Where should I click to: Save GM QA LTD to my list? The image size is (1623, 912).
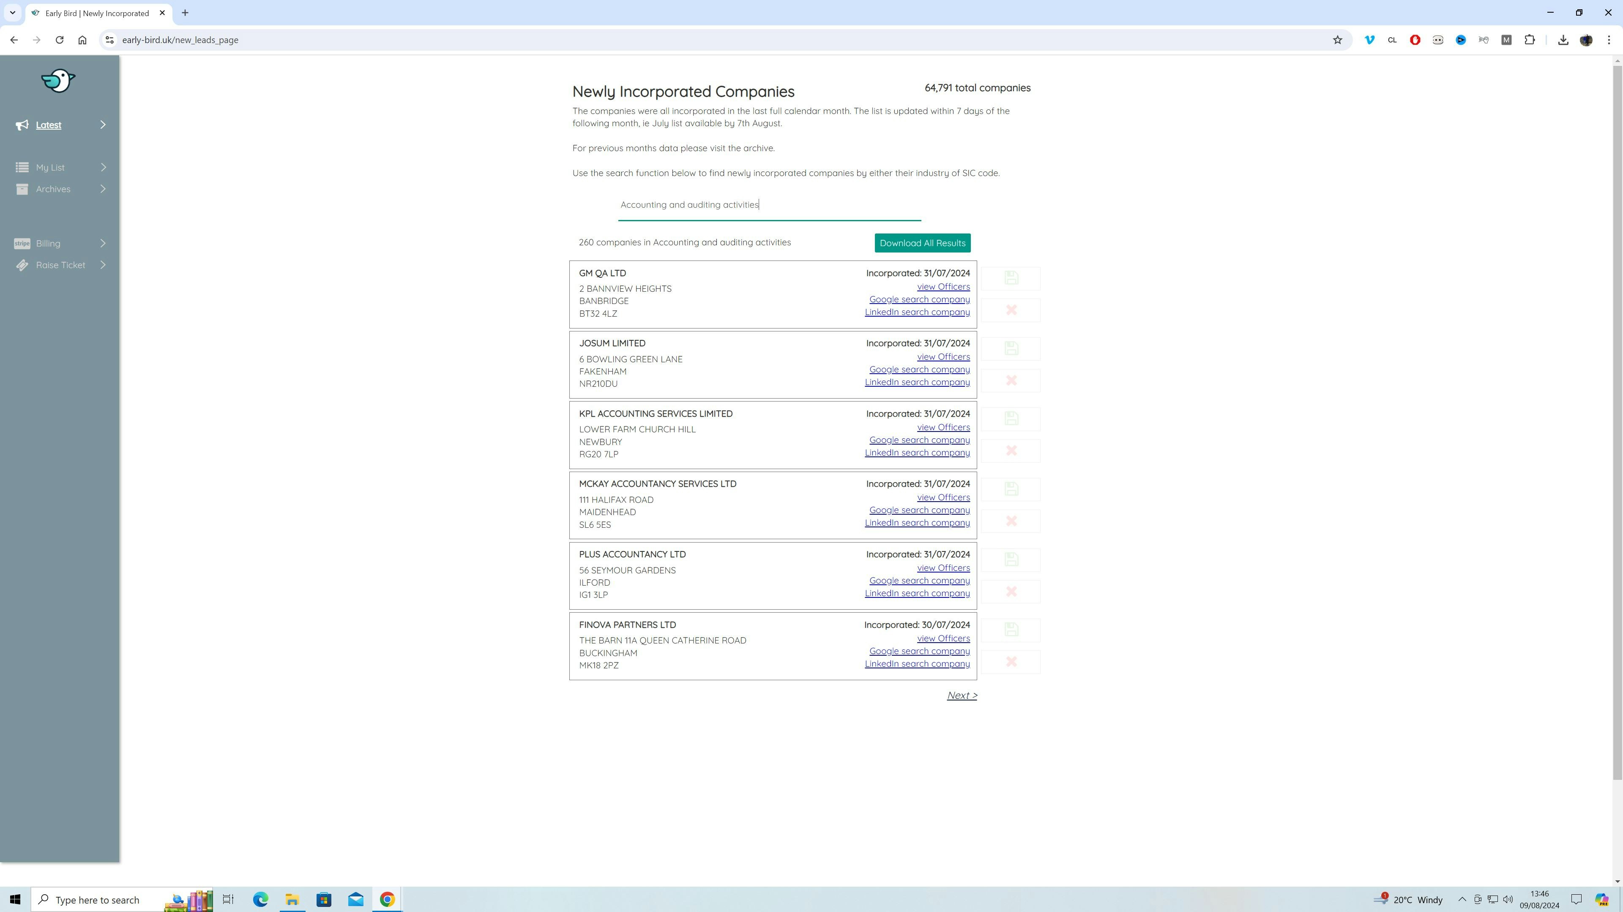[x=1011, y=277]
